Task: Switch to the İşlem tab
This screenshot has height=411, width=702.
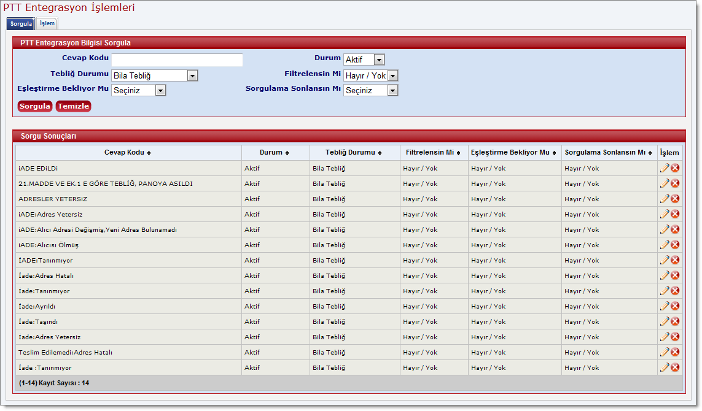Action: tap(47, 23)
